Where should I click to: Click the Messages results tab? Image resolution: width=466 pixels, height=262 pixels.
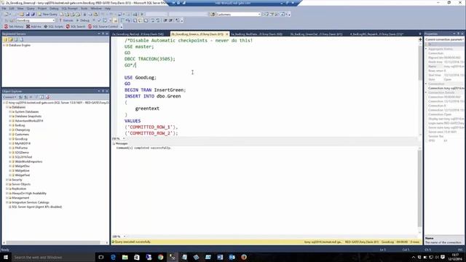pos(120,143)
